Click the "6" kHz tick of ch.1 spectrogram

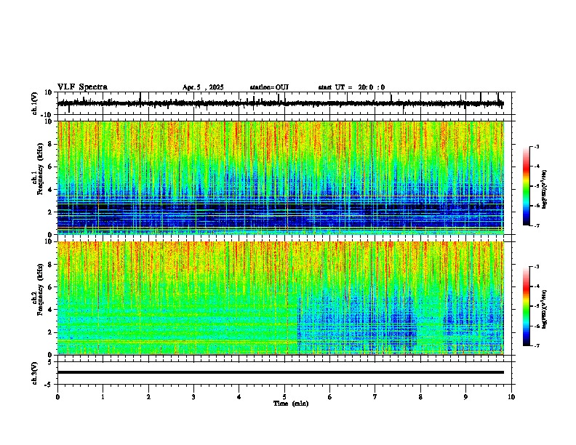50,167
